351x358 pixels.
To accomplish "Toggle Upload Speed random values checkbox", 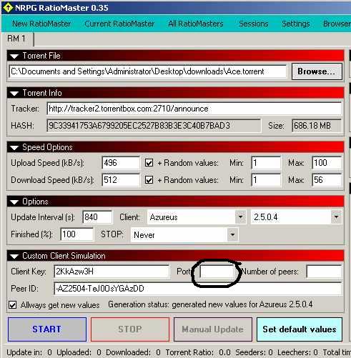I will point(149,163).
